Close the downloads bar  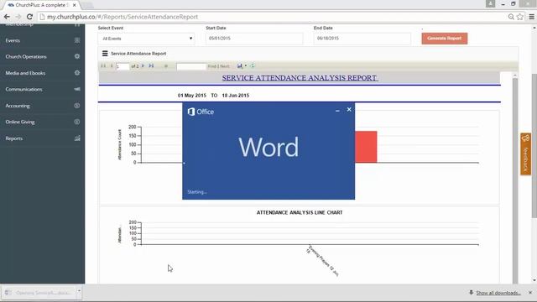(x=530, y=293)
